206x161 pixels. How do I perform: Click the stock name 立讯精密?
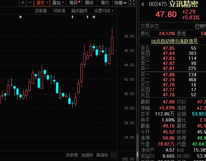click(x=183, y=4)
